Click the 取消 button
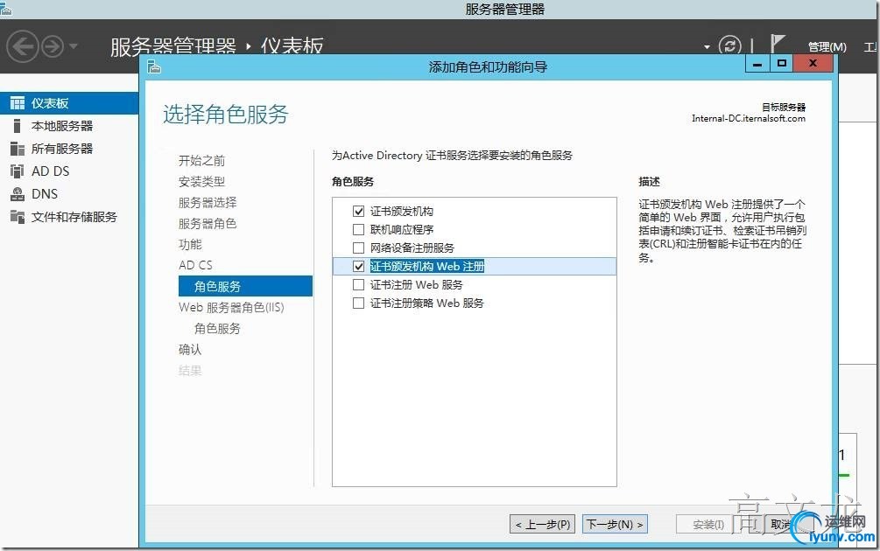This screenshot has width=880, height=551. tap(781, 524)
